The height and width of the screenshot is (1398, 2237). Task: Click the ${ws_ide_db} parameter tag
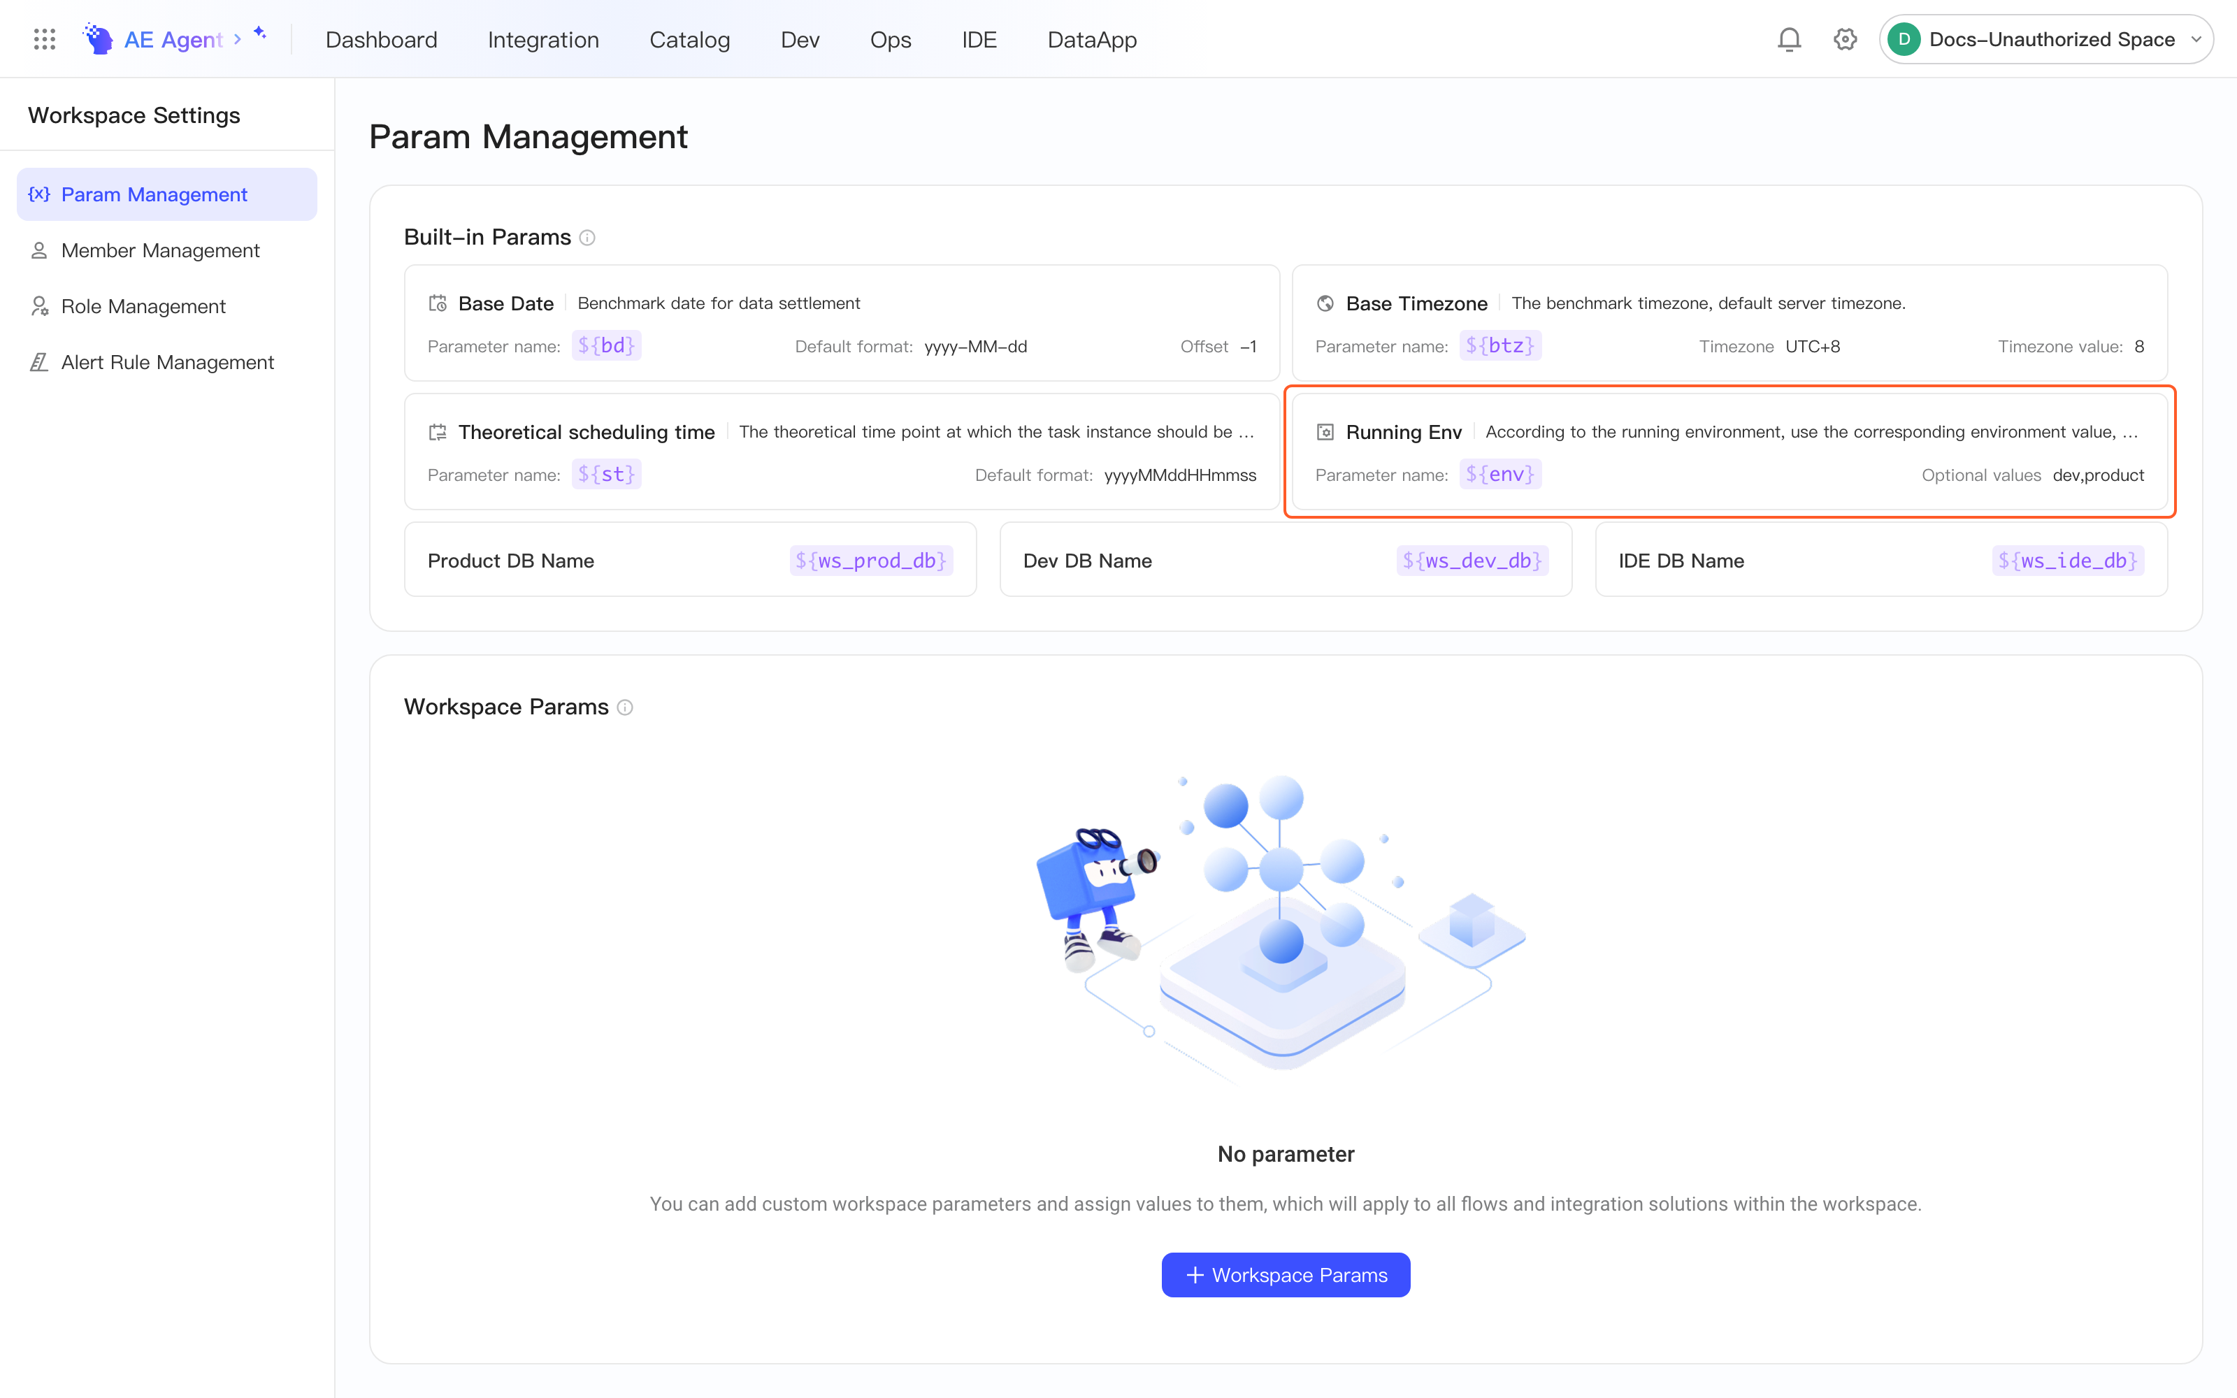point(2068,561)
